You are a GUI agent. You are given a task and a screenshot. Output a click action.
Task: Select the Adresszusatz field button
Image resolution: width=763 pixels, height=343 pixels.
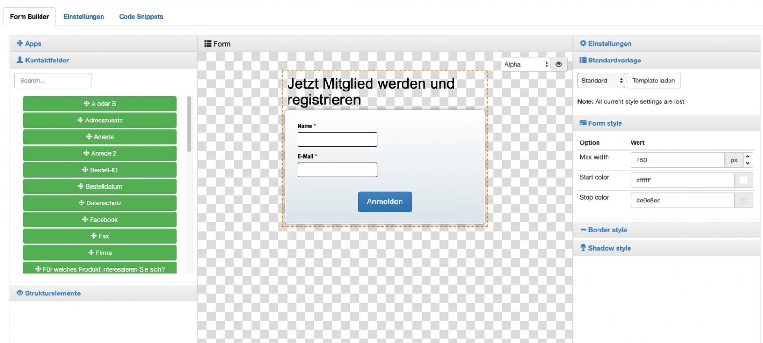[x=100, y=120]
